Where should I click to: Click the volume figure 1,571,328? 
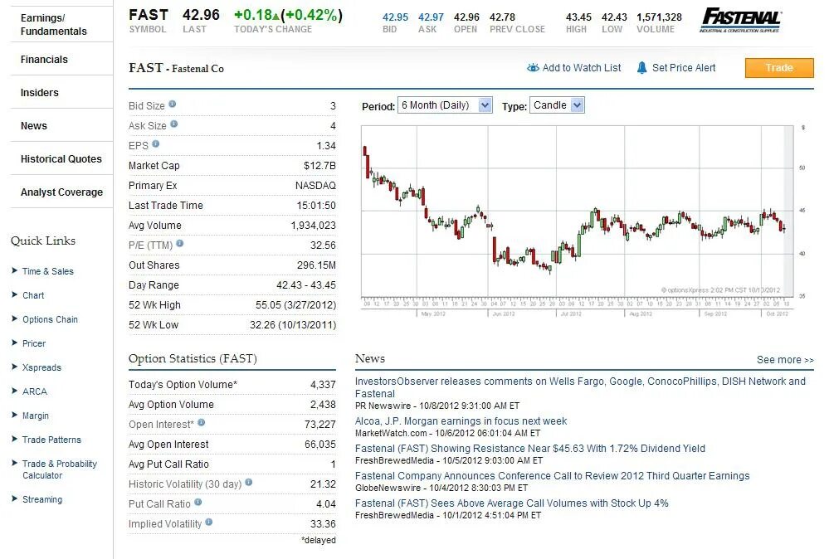(x=659, y=17)
